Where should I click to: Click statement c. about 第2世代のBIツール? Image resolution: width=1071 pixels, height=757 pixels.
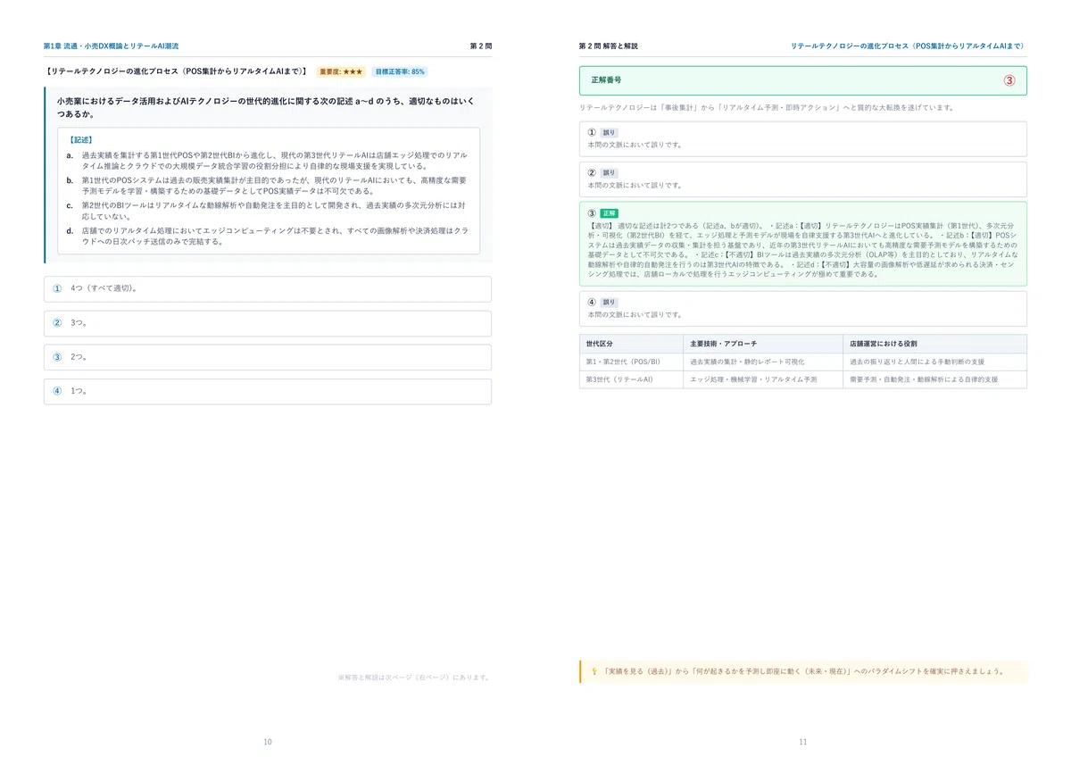coord(268,211)
